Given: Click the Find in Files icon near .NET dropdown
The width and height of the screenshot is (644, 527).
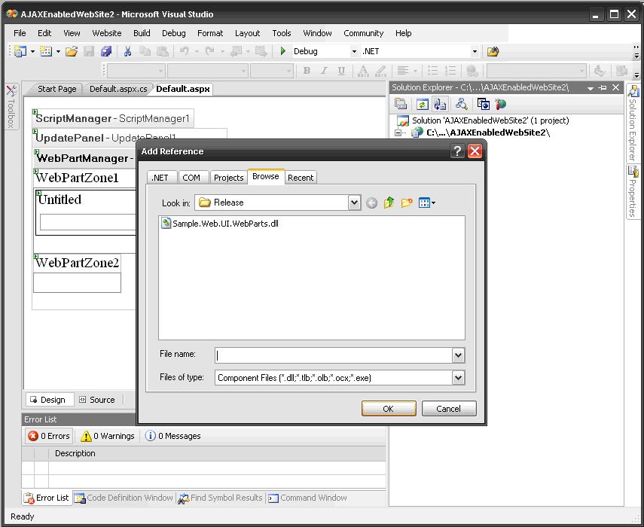Looking at the screenshot, I should [x=493, y=51].
